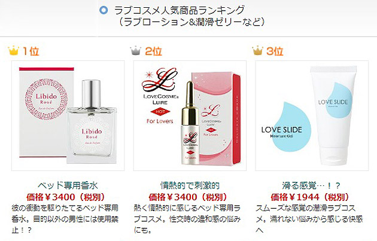Click the ベッド専用香水 product title link
The width and height of the screenshot is (377, 241).
tap(68, 185)
